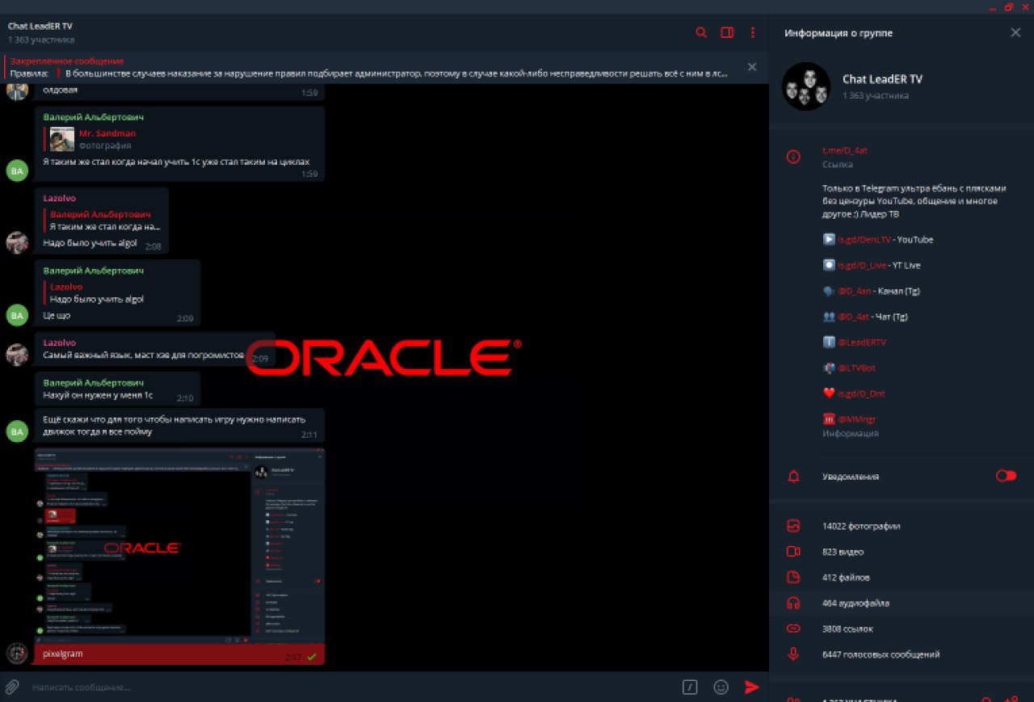Open the t.me/D_4at group link
The height and width of the screenshot is (702, 1034).
(845, 150)
